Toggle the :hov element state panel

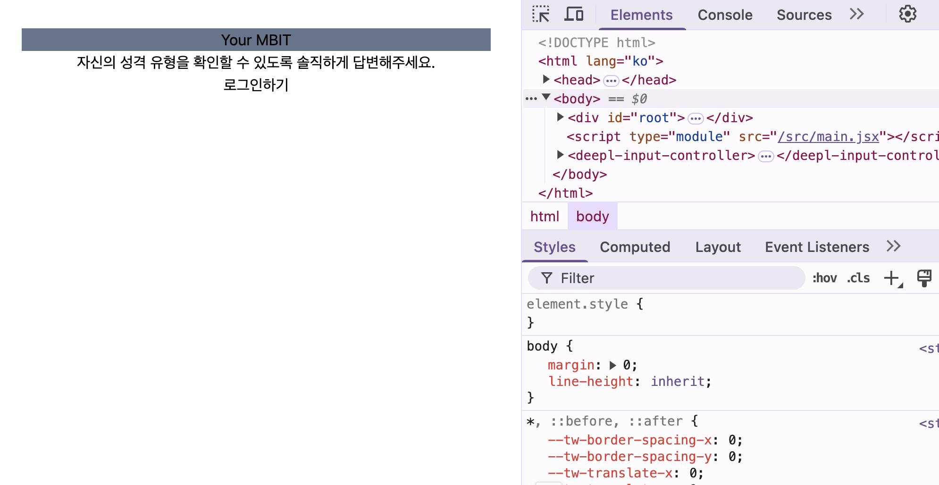(824, 278)
